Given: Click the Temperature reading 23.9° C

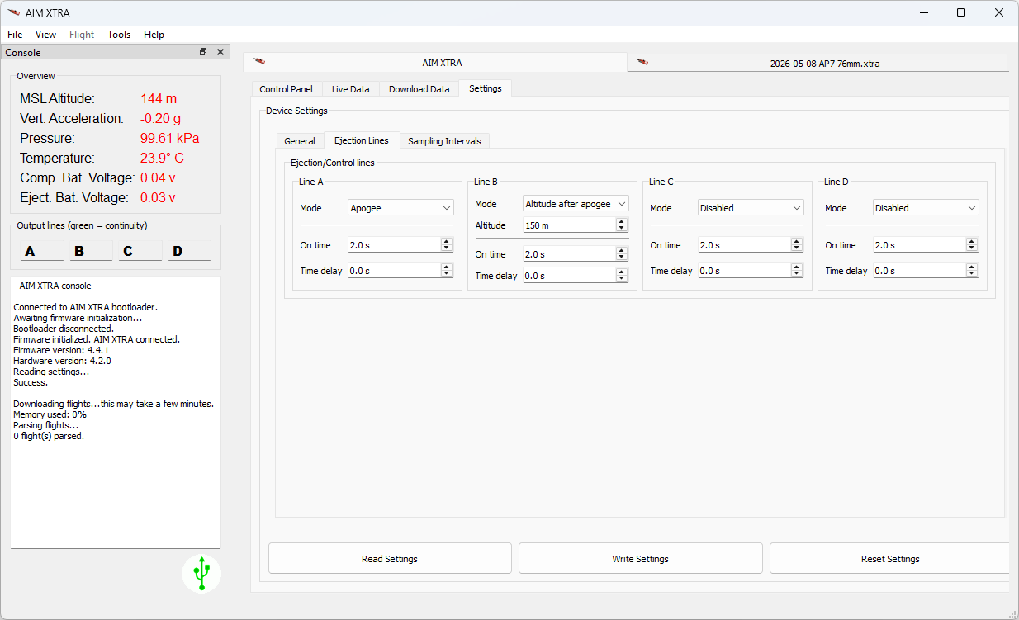Looking at the screenshot, I should (x=162, y=158).
